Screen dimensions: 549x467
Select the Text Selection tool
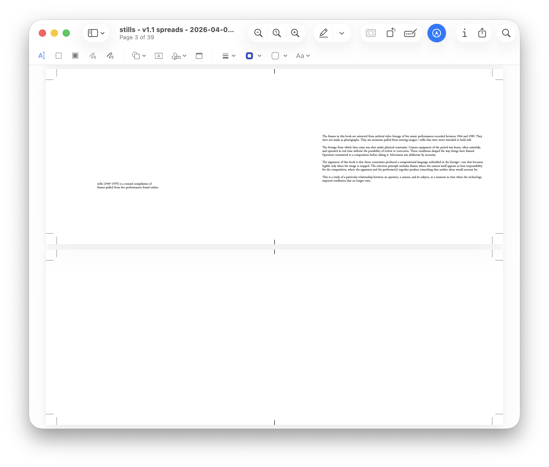42,56
